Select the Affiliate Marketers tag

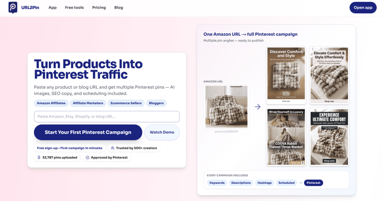tap(88, 103)
